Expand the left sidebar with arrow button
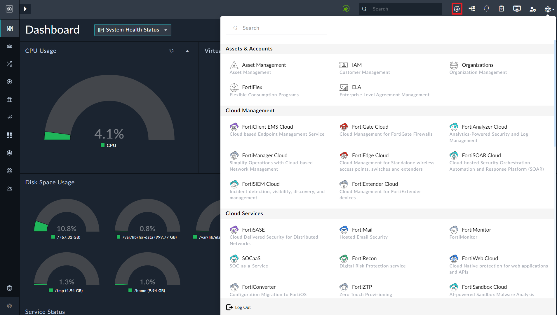557x315 pixels. point(25,9)
